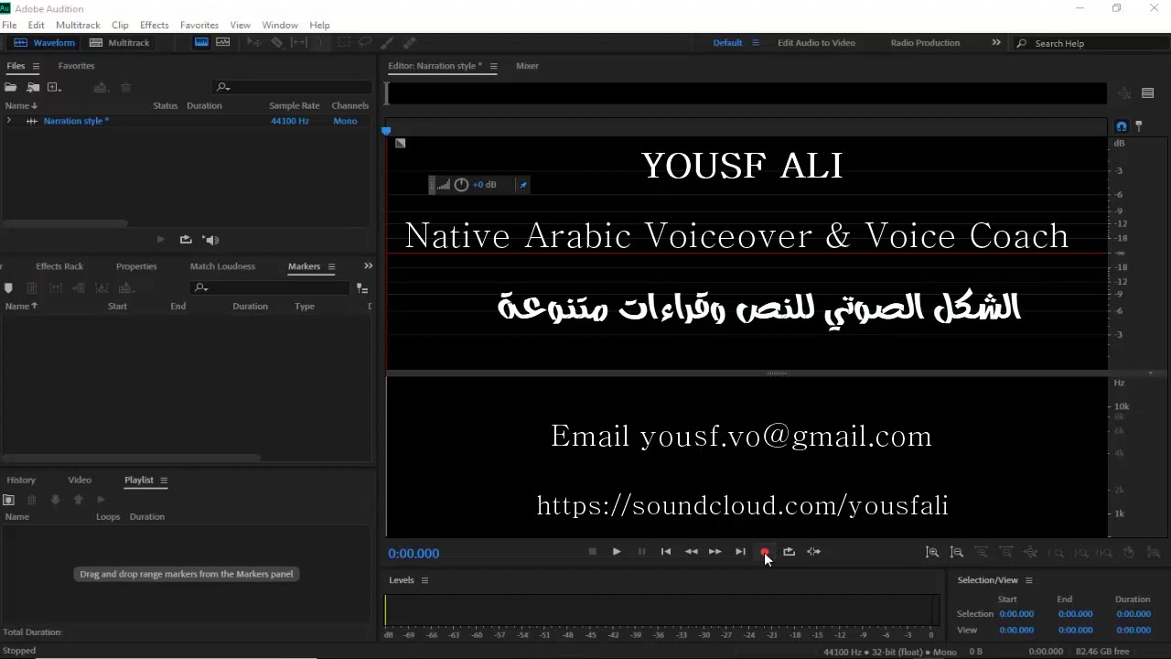Open the Markers panel menu

[x=331, y=266]
